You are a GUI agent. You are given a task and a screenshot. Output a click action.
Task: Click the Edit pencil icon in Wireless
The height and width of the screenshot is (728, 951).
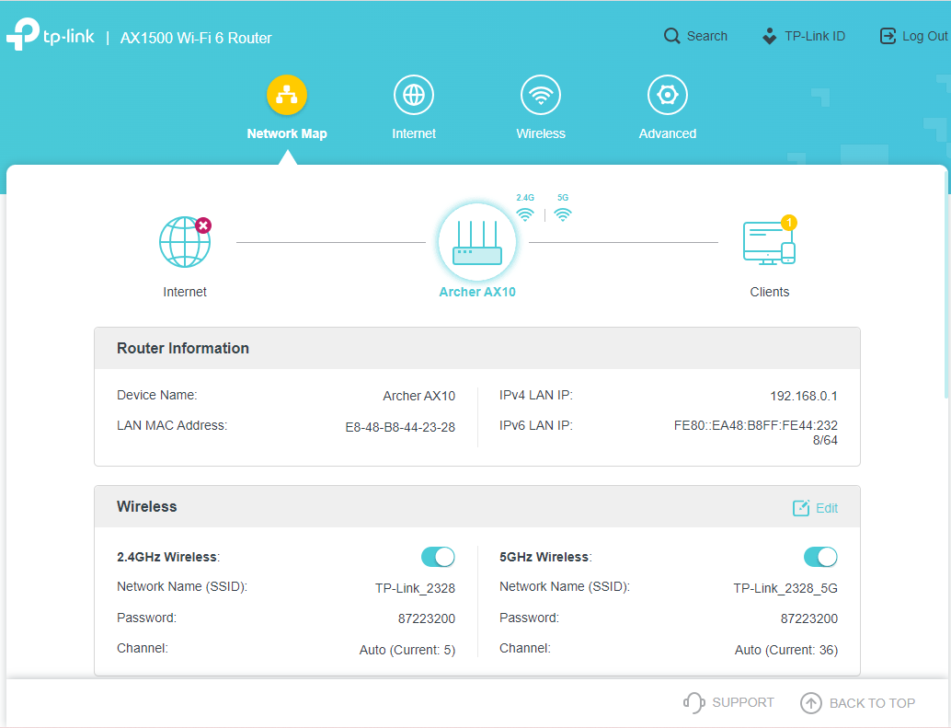(x=801, y=508)
